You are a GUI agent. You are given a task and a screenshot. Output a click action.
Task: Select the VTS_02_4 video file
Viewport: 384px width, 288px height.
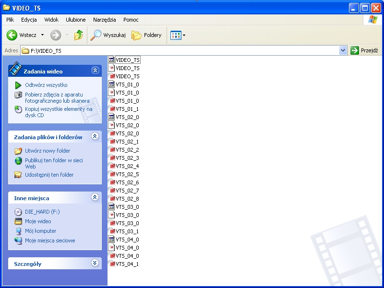124,166
